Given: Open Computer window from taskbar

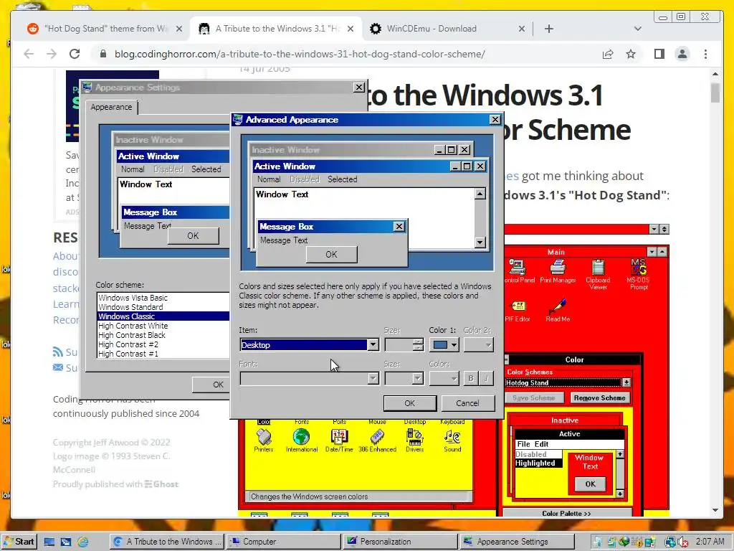Looking at the screenshot, I should pyautogui.click(x=284, y=542).
